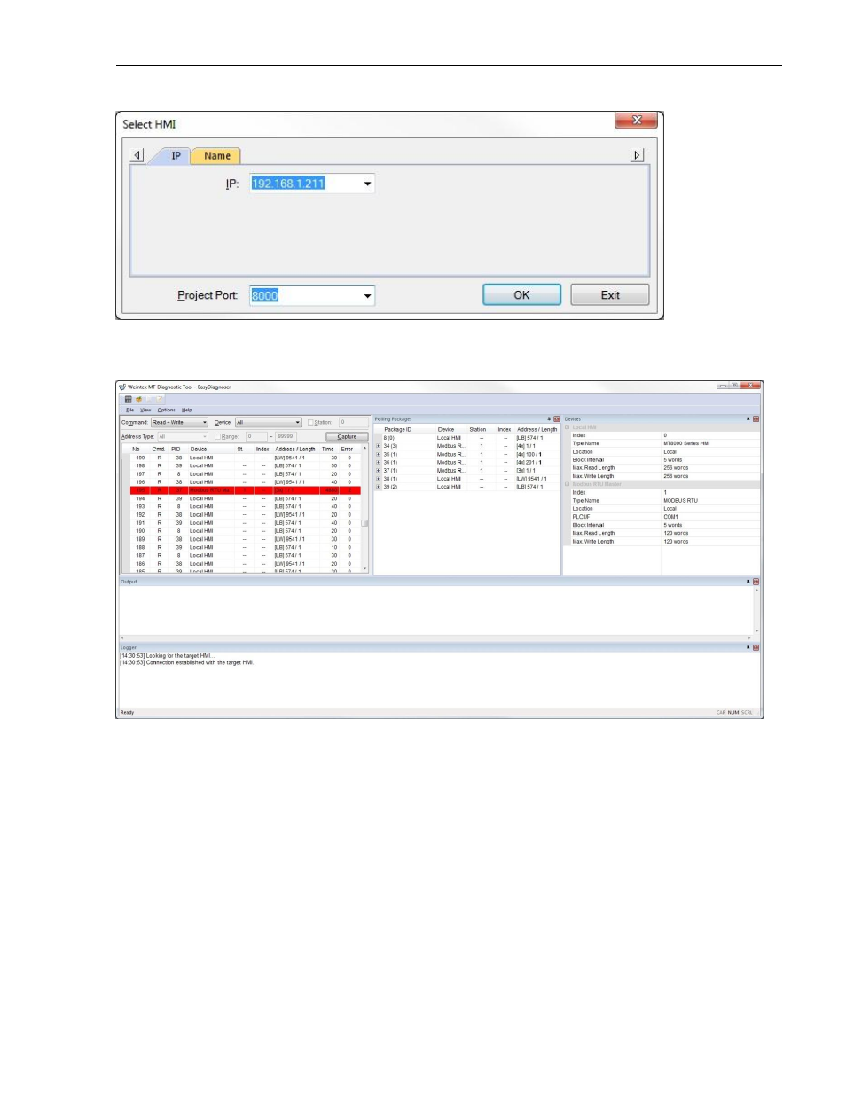The width and height of the screenshot is (846, 1095).
Task: Click the faded notepad toolbar icon
Action: (161, 399)
